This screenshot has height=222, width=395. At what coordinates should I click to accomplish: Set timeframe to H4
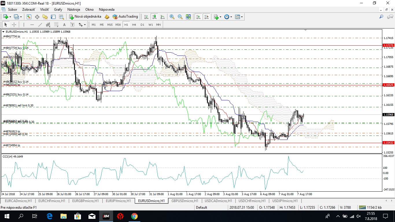pos(134,25)
